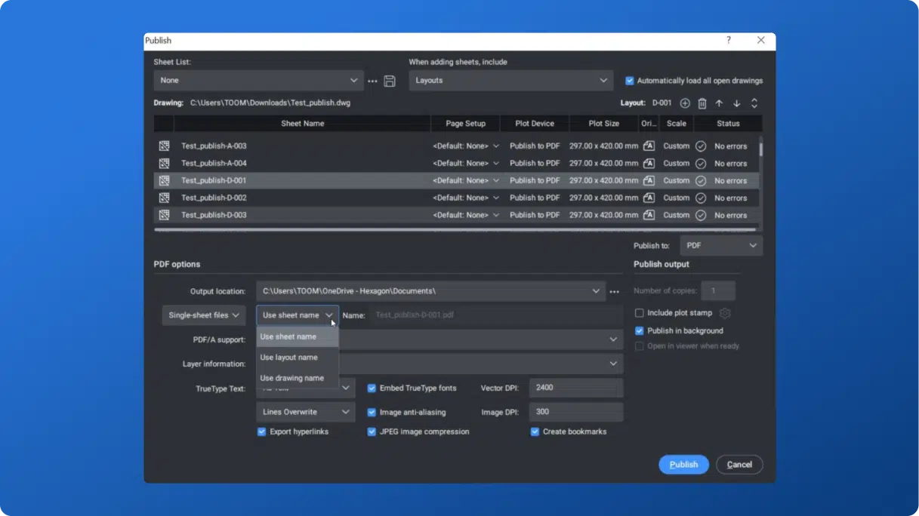The image size is (919, 516).
Task: Open the Publish to PDF dropdown
Action: [720, 246]
